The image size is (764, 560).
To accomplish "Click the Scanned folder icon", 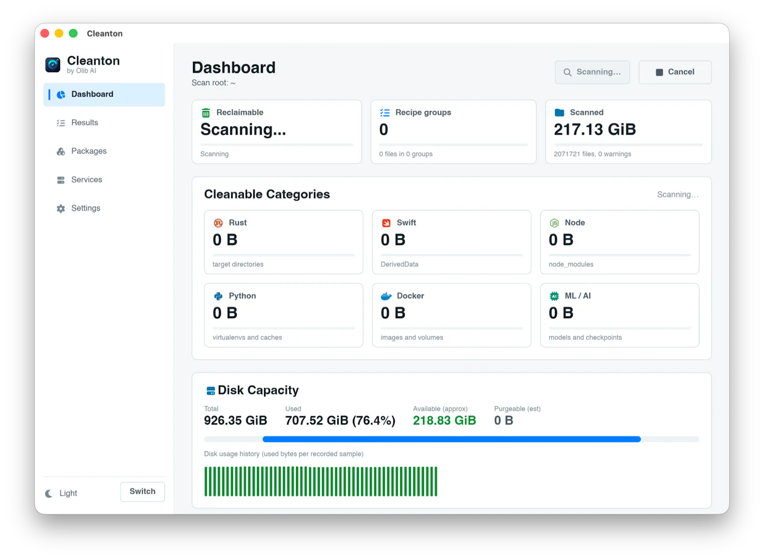I will point(559,113).
